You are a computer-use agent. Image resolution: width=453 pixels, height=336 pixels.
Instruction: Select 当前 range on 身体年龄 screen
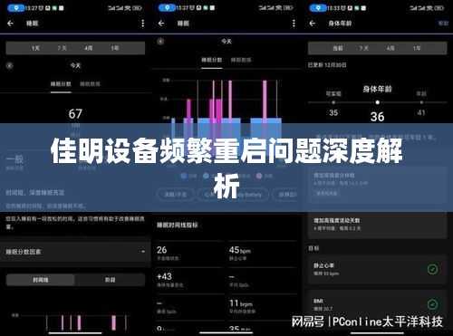[x=338, y=48]
